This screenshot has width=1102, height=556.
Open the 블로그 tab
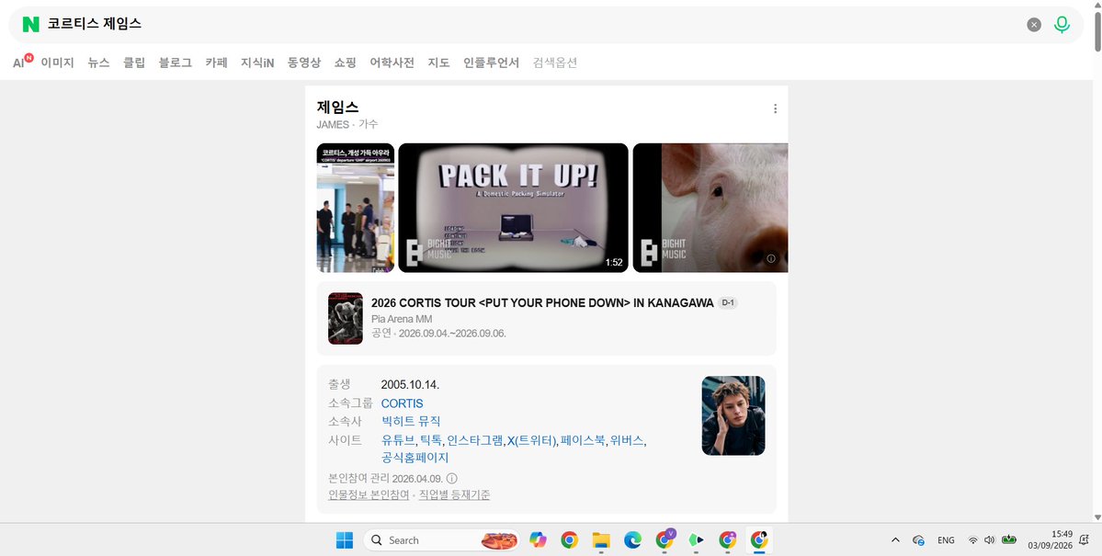coord(175,62)
